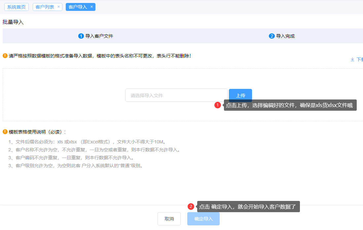Click the download arrow icon beside 下载

coord(352,59)
